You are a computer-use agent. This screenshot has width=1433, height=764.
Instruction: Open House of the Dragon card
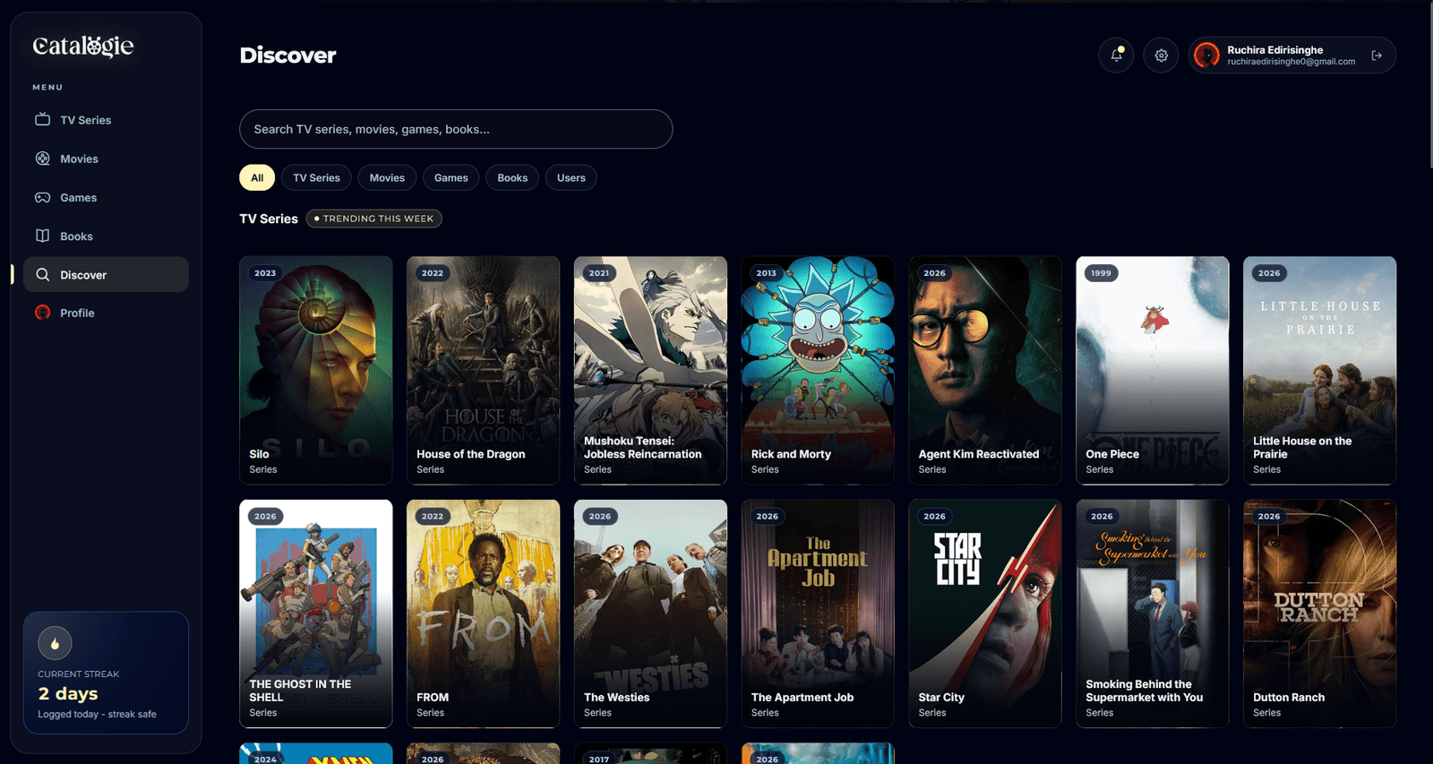[x=484, y=370]
